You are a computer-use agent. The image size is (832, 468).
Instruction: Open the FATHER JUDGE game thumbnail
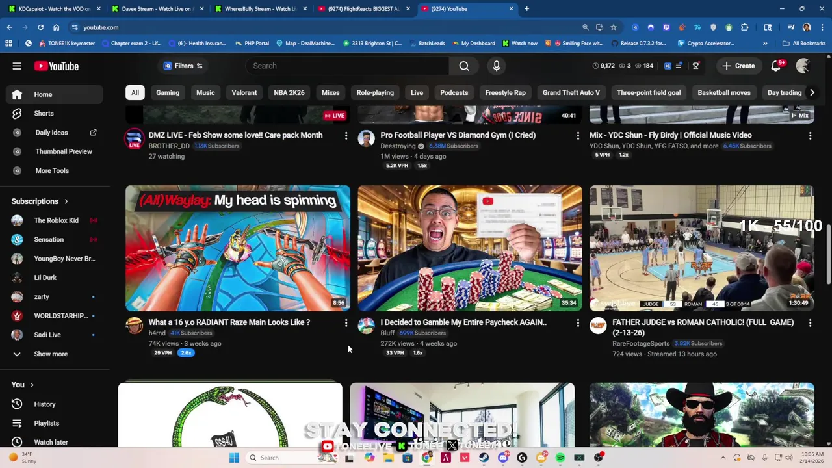click(x=702, y=248)
